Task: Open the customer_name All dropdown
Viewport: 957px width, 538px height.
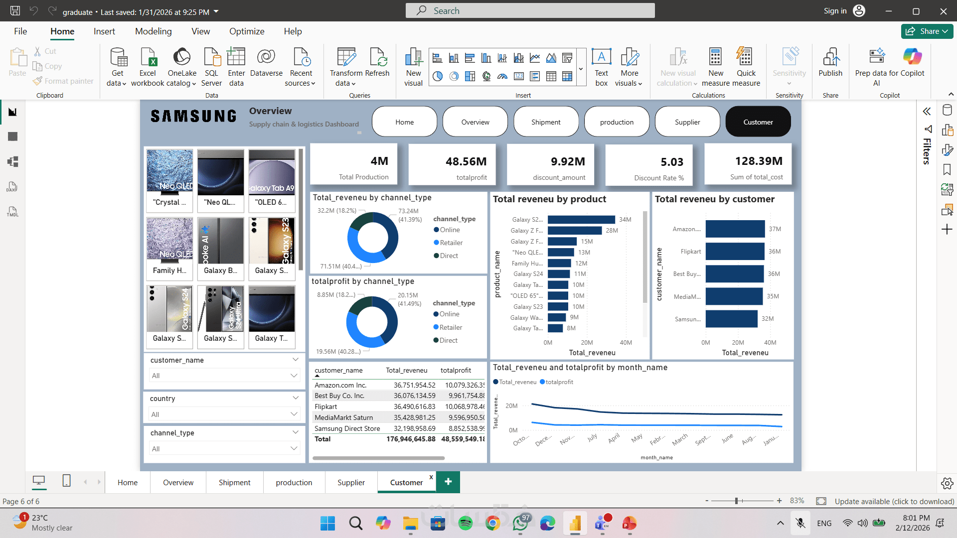Action: 224,376
